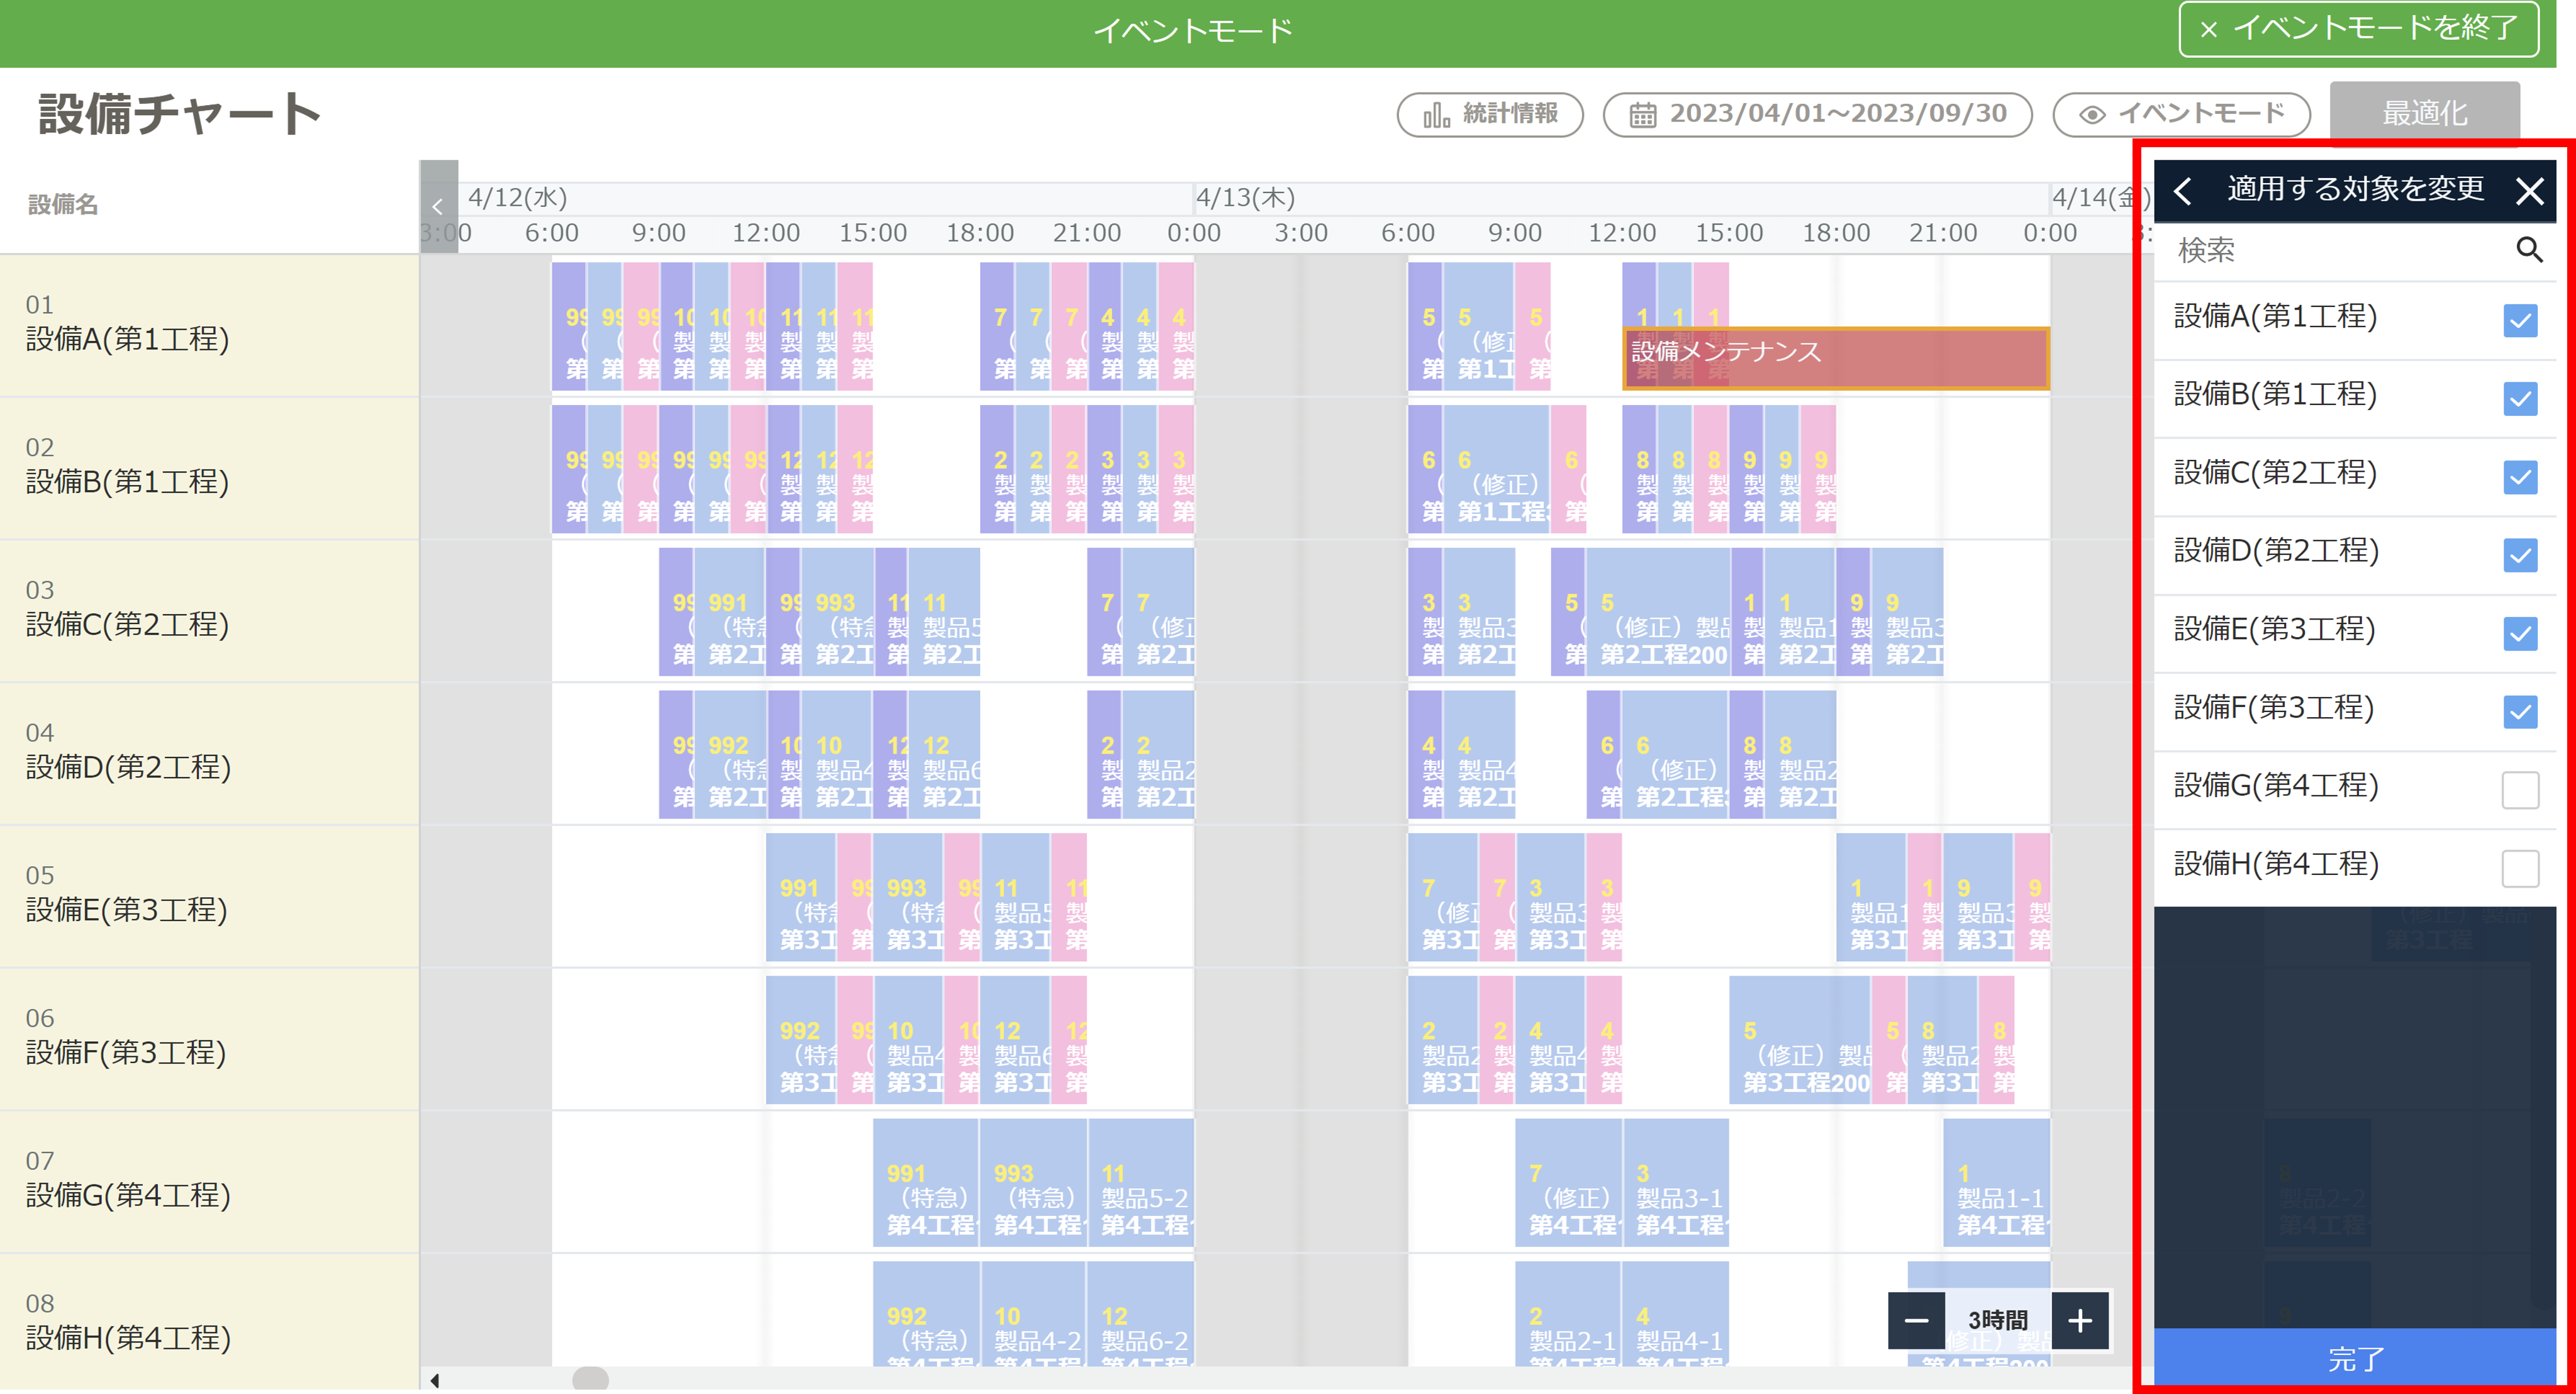The height and width of the screenshot is (1394, 2576).
Task: Go back using the panel's left chevron
Action: (x=2183, y=190)
